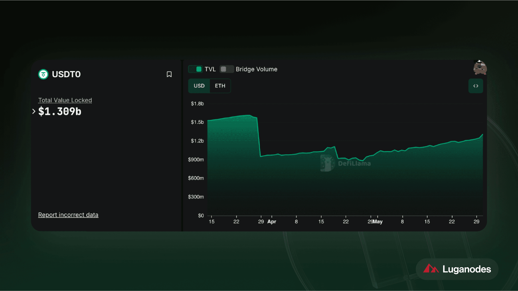Click the Total Value Locked label

coord(65,100)
